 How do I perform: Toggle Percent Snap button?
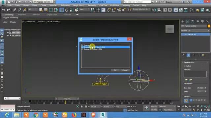119,10
